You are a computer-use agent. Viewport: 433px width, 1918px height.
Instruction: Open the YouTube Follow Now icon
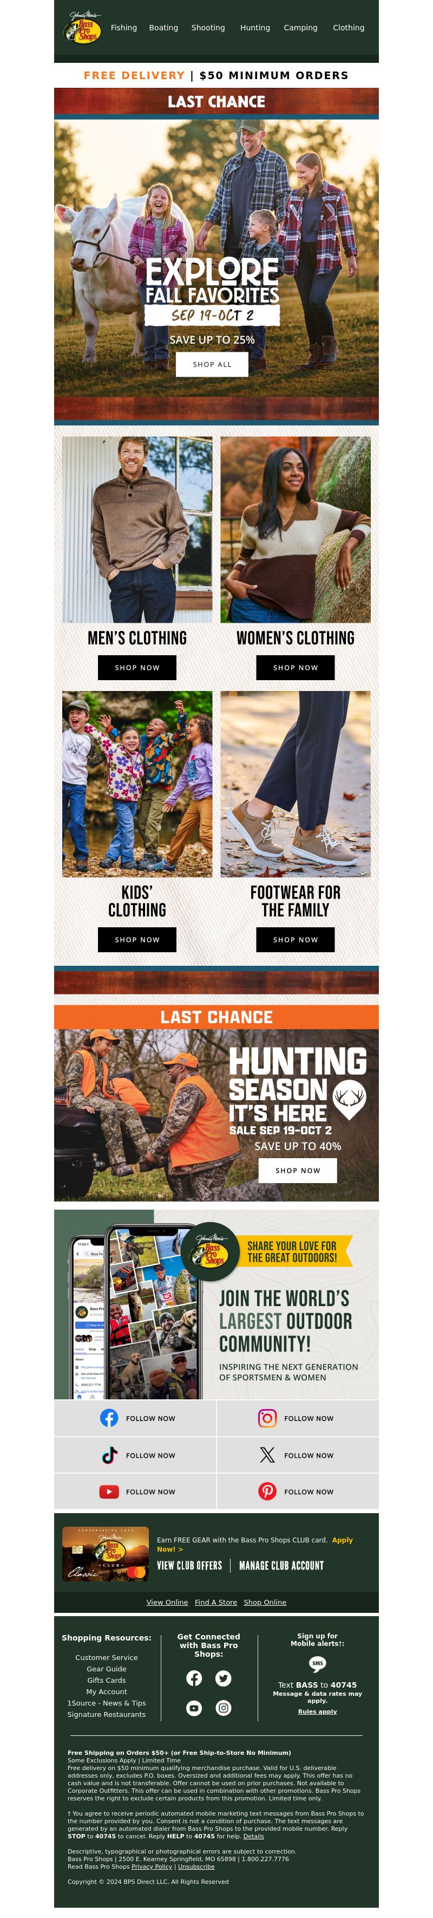pos(109,1491)
